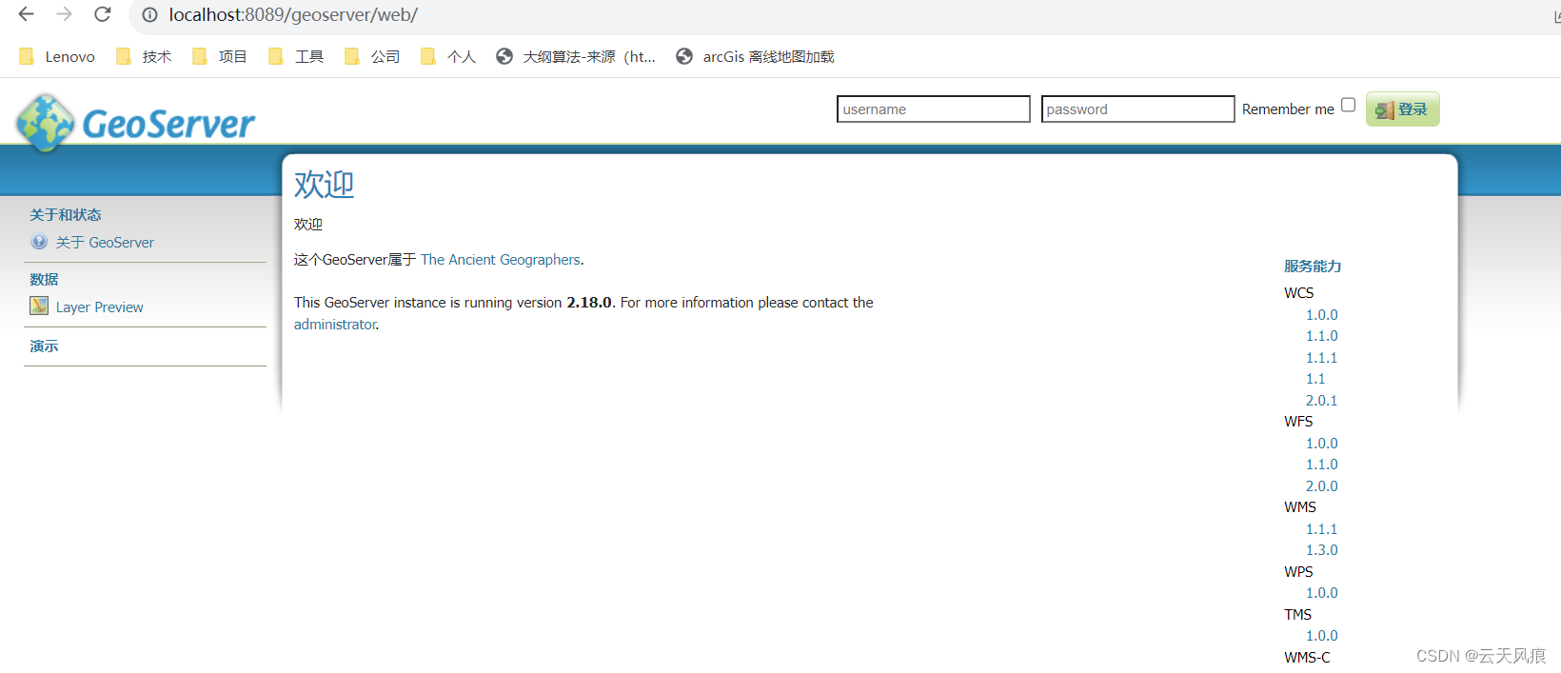
Task: Open the arcGis 离线地图加载 bookmark
Action: pyautogui.click(x=755, y=57)
